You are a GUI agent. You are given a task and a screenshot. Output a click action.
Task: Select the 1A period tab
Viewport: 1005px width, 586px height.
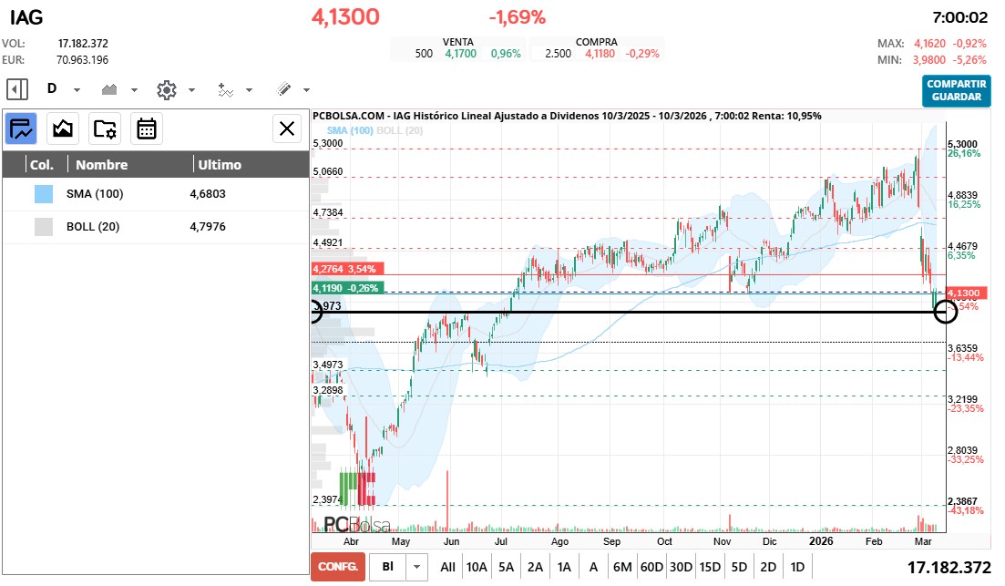click(564, 566)
